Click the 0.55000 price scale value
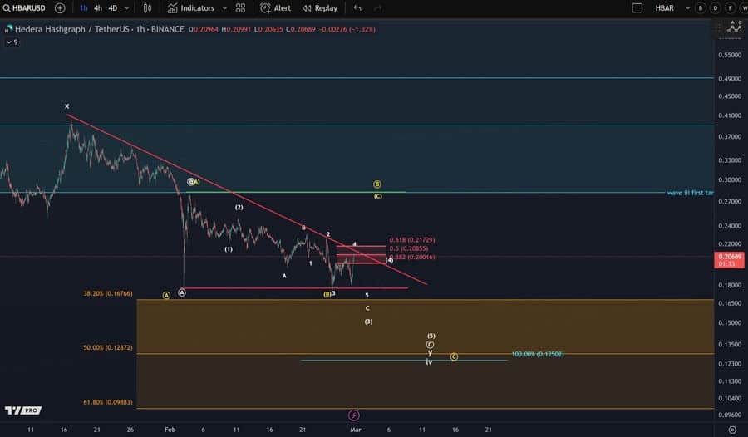Image resolution: width=748 pixels, height=437 pixels. coord(730,55)
